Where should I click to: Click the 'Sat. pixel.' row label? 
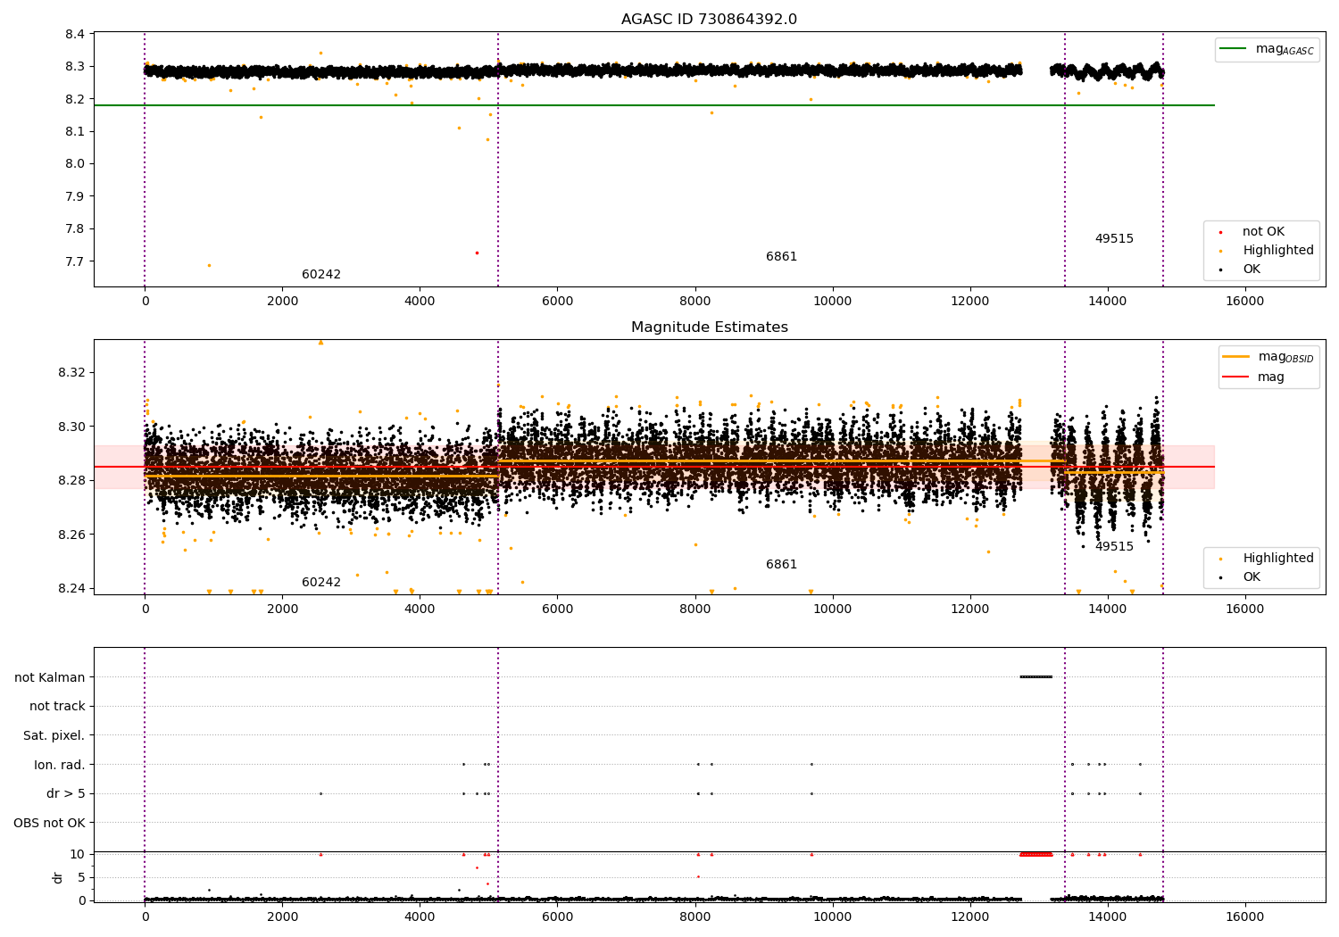pyautogui.click(x=54, y=736)
